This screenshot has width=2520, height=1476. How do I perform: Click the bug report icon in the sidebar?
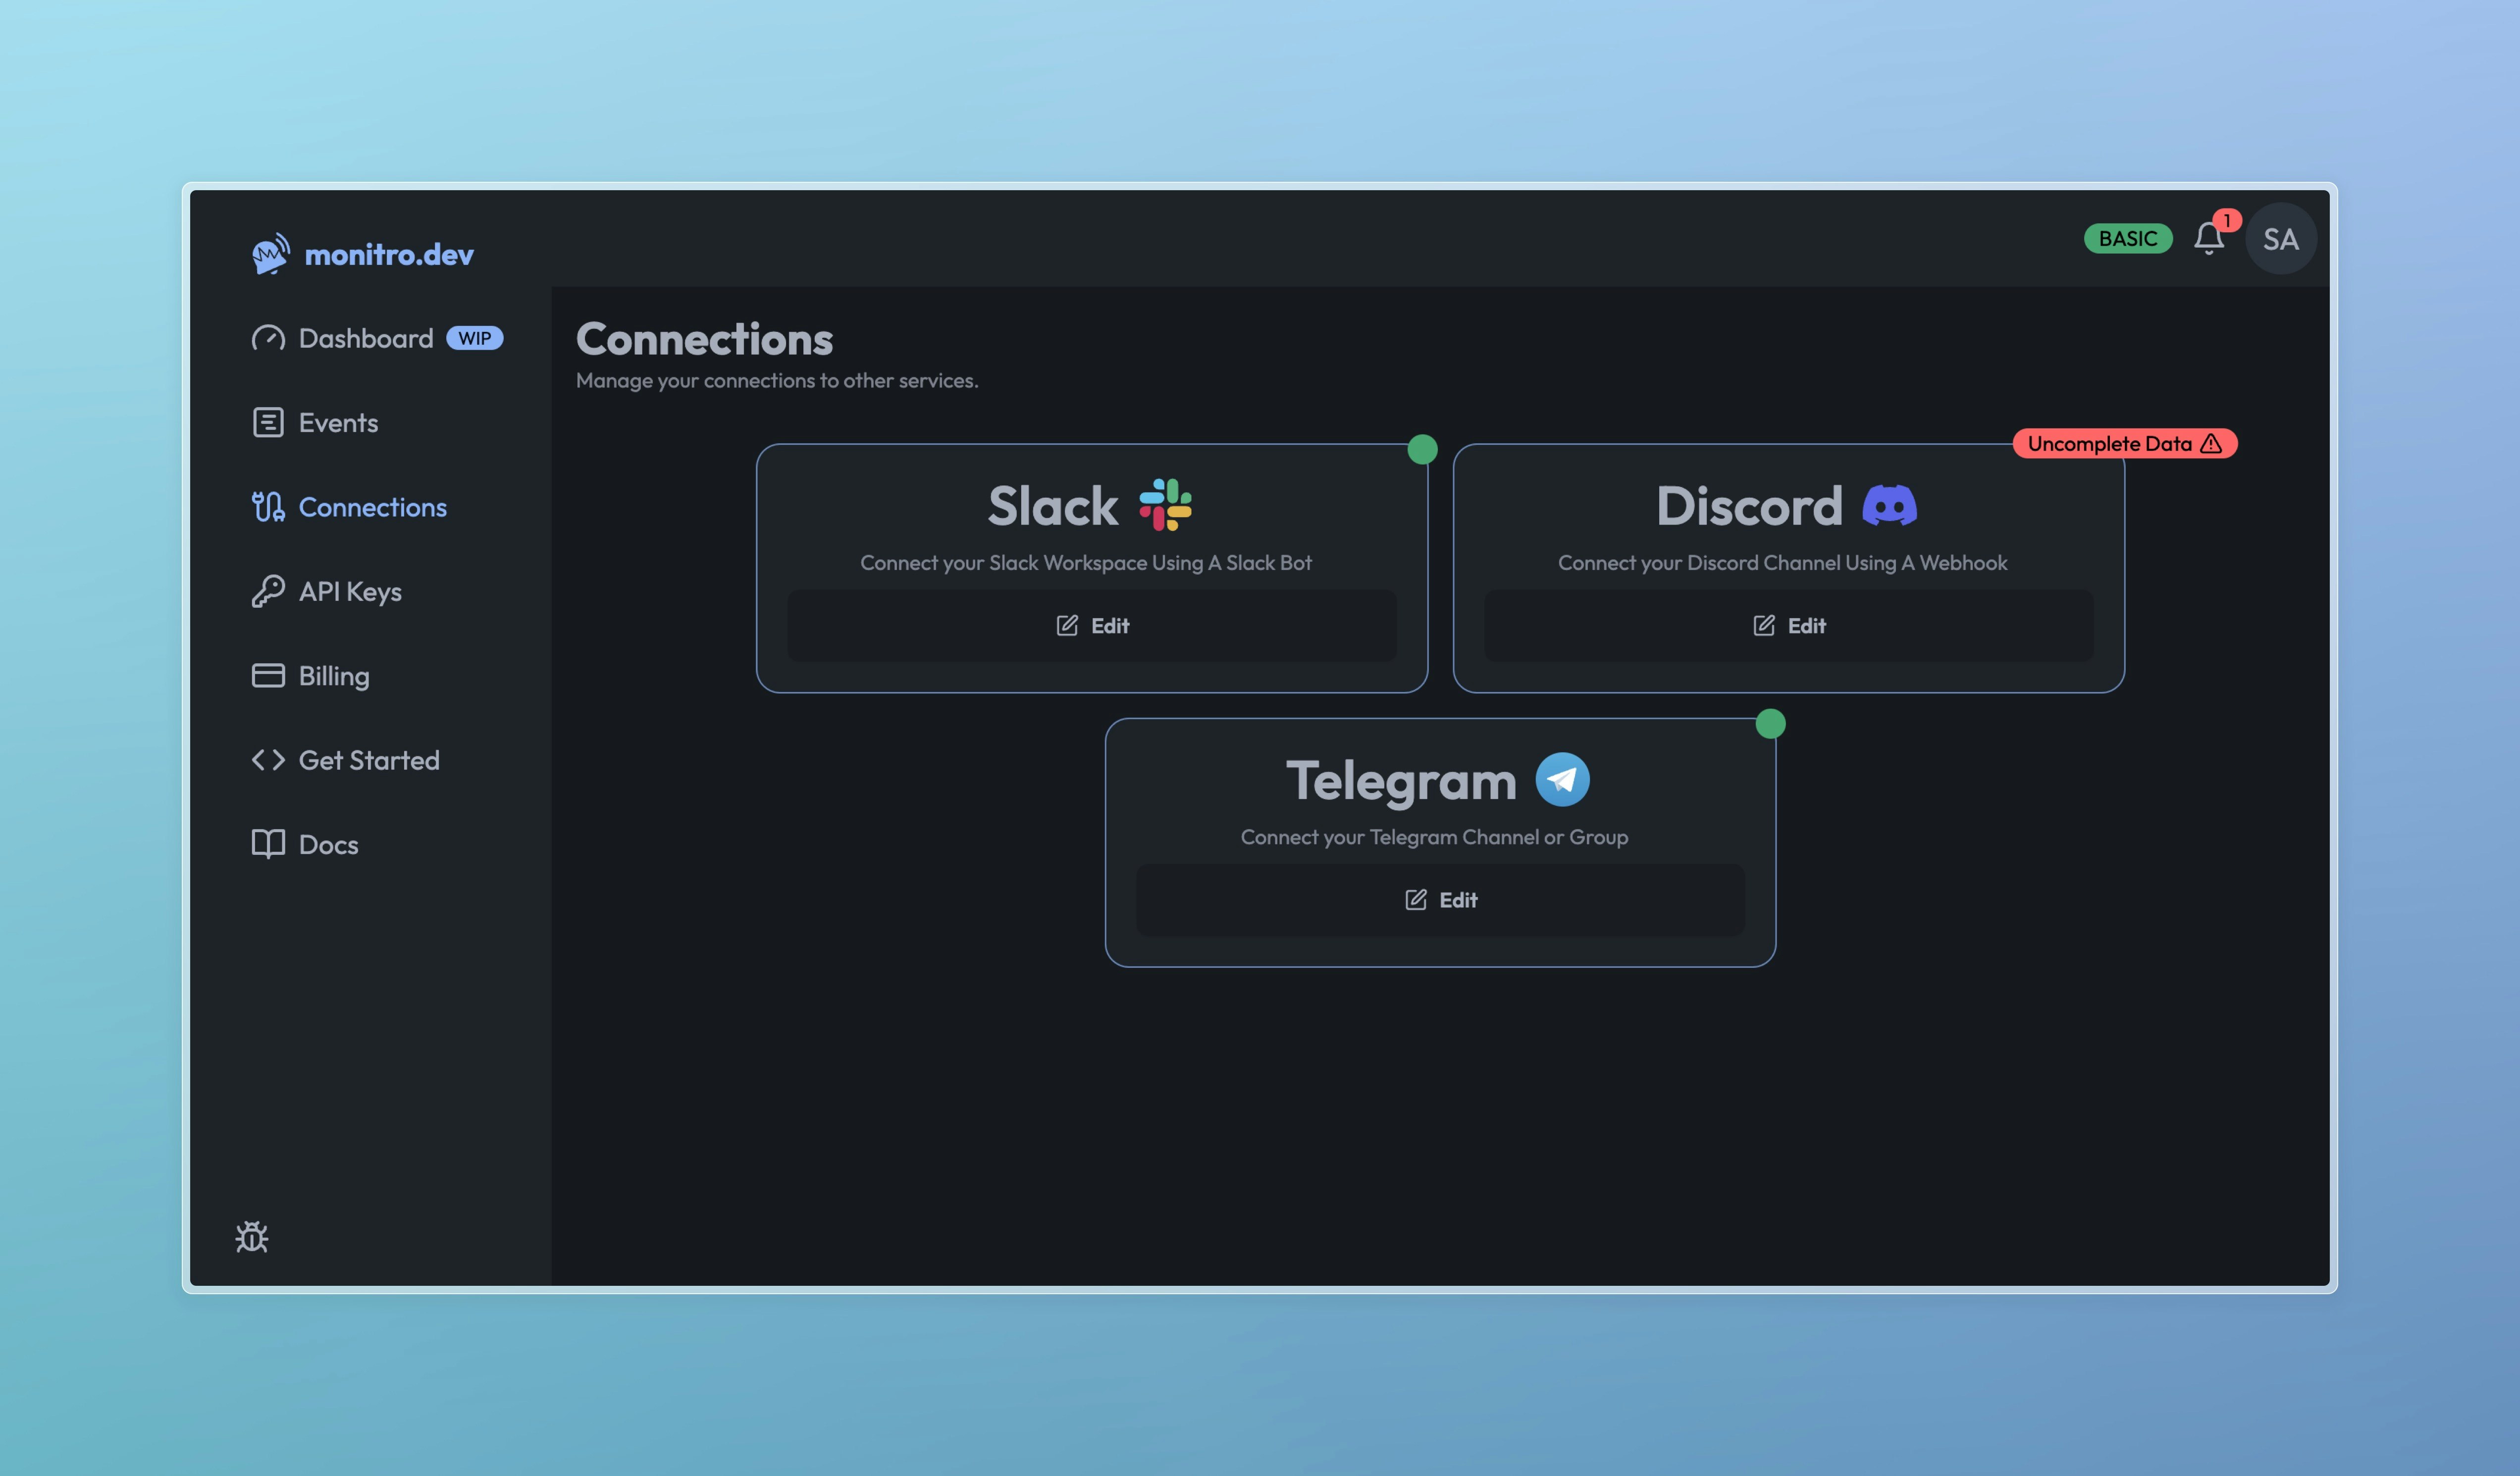[252, 1237]
